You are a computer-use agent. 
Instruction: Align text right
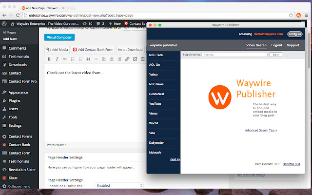[x=119, y=59]
